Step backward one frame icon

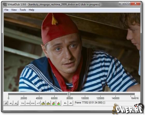click(x=28, y=103)
